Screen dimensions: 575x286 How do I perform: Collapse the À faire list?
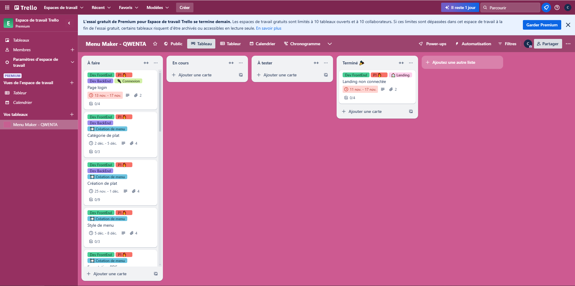pos(146,63)
